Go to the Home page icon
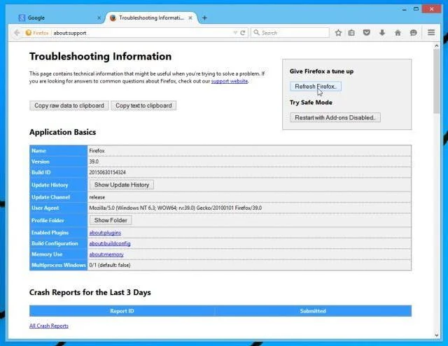 pos(398,33)
